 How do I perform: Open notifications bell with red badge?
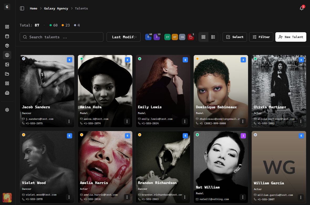tap(302, 8)
